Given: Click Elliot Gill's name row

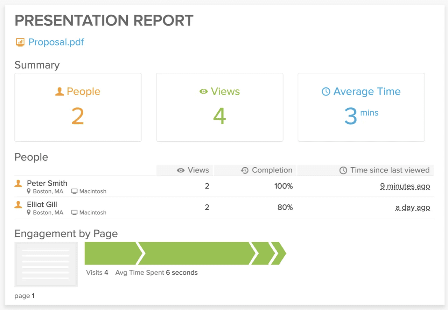Looking at the screenshot, I should [x=42, y=204].
